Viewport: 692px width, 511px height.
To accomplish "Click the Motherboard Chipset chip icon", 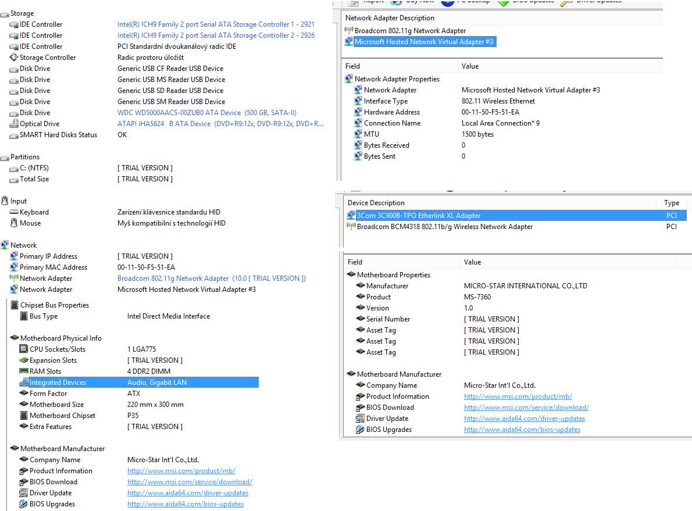I will [x=24, y=415].
